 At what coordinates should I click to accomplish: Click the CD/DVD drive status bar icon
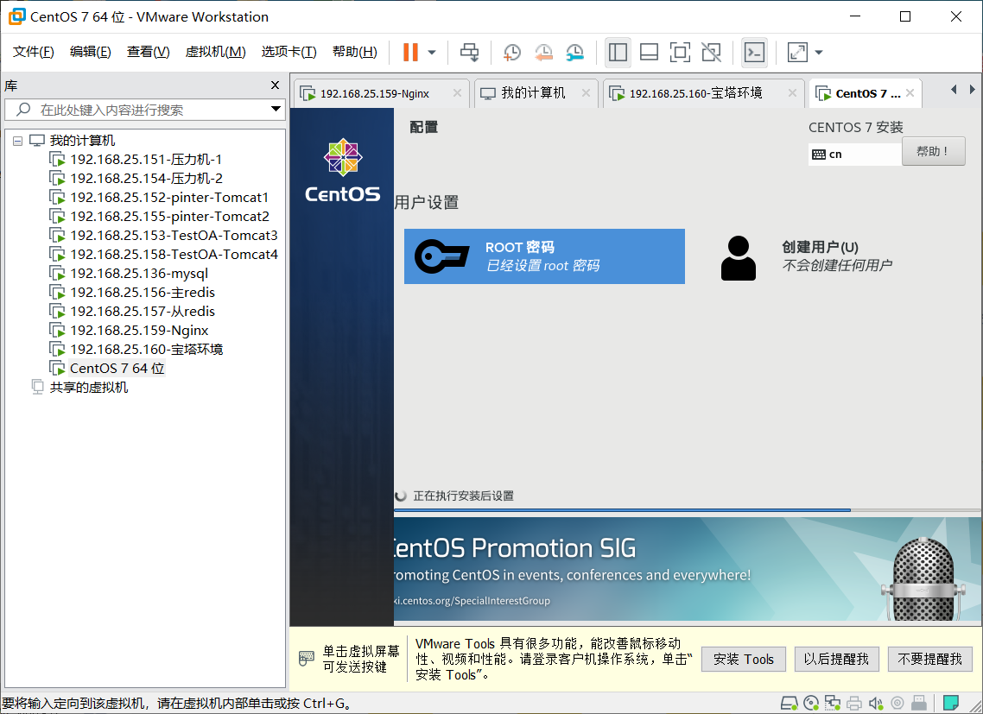[x=811, y=704]
